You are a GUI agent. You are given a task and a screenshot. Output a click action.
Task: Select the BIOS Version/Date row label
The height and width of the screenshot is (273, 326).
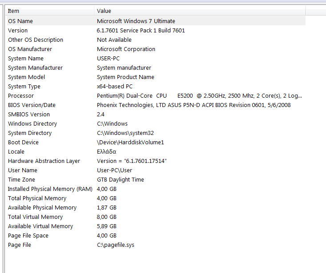32,105
